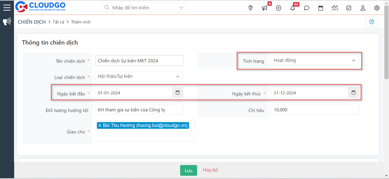Open the hamburger main menu
The width and height of the screenshot is (389, 179).
(7, 7)
